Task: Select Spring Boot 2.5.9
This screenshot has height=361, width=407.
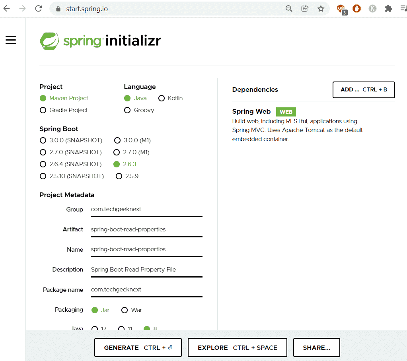Action: 127,176
